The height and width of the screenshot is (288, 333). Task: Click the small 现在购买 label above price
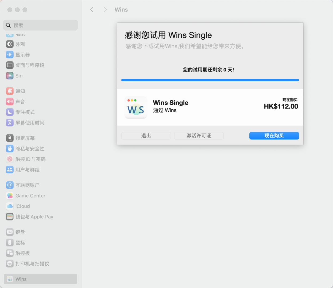point(290,100)
